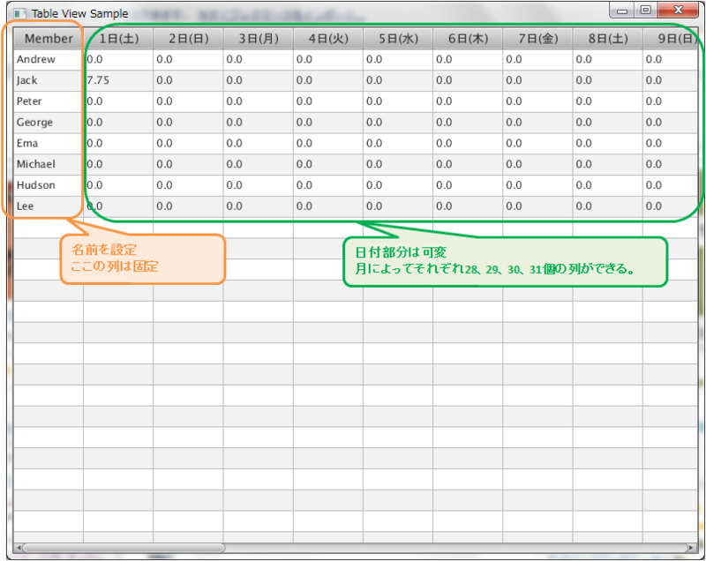Screen dimensions: 706x561
Task: Sort by the Member column header
Action: tap(49, 39)
